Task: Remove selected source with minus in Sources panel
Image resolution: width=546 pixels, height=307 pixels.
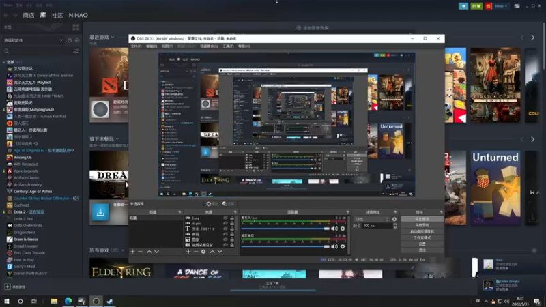Action: click(x=196, y=251)
